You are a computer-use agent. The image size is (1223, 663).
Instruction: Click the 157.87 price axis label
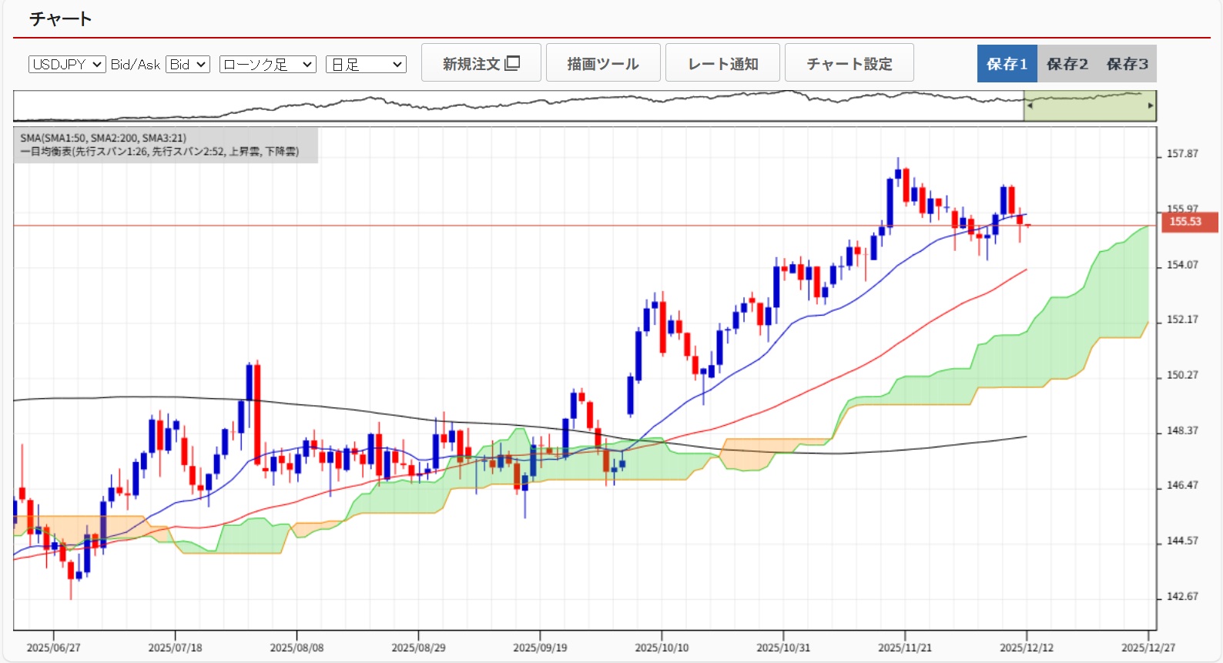tap(1182, 154)
